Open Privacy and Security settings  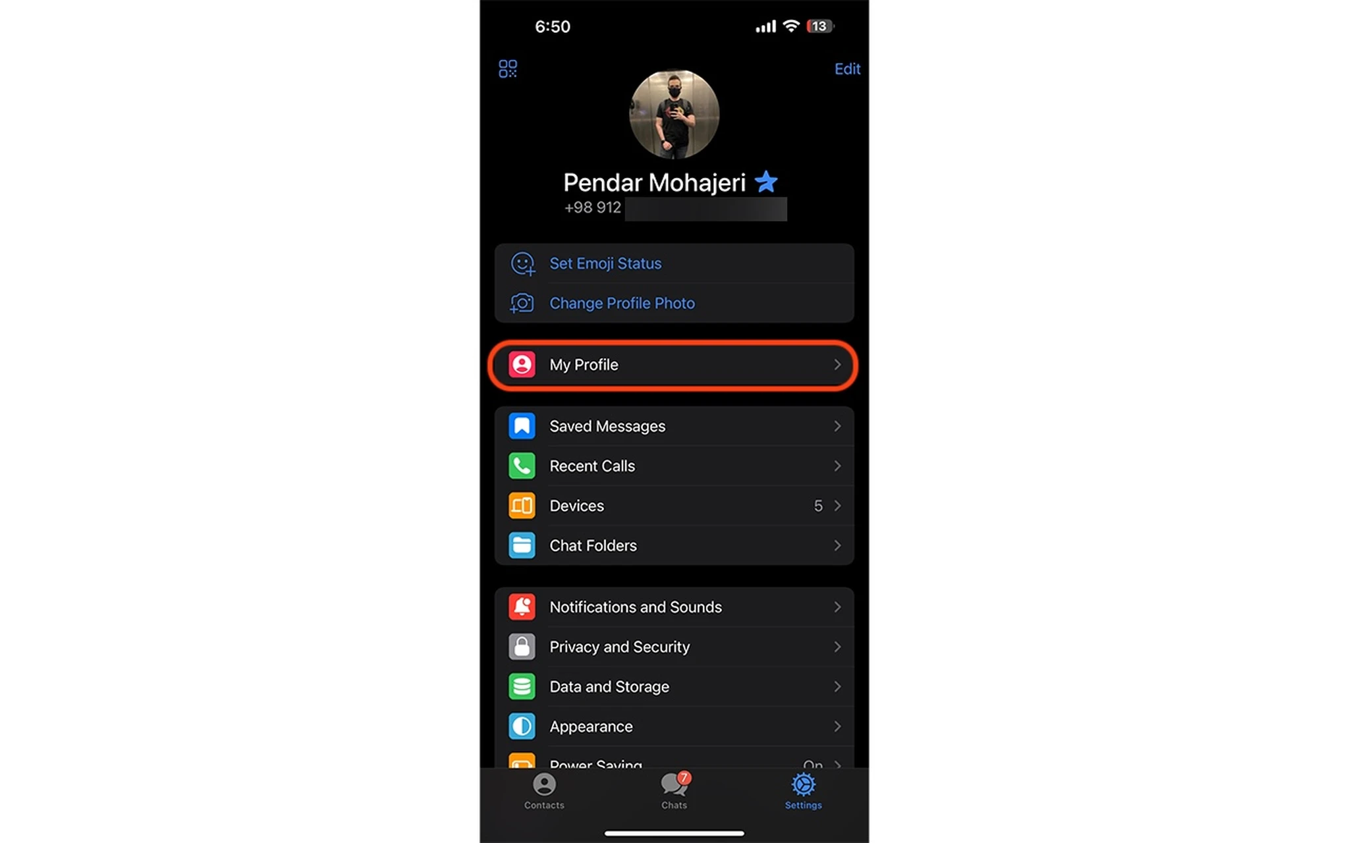point(674,646)
